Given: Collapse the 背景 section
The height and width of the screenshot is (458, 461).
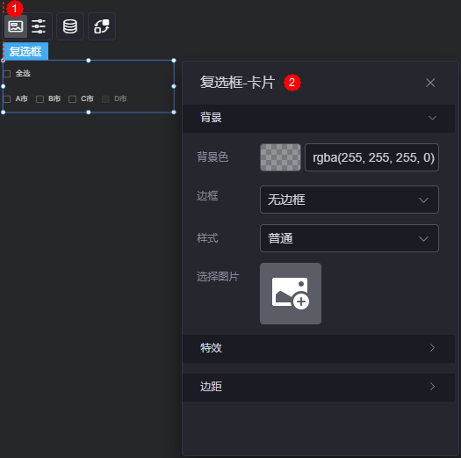Looking at the screenshot, I should point(319,118).
